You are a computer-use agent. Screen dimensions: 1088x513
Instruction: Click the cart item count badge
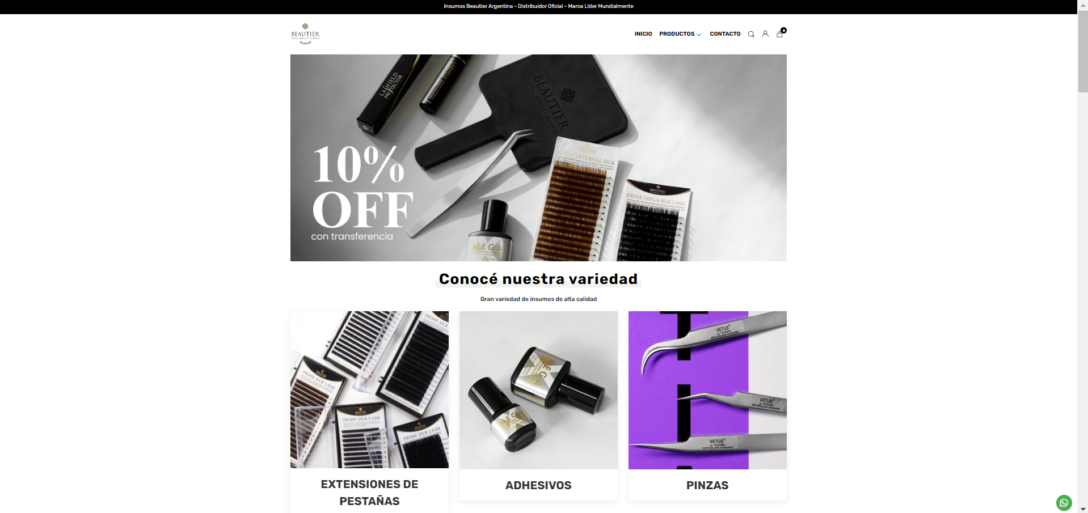783,31
